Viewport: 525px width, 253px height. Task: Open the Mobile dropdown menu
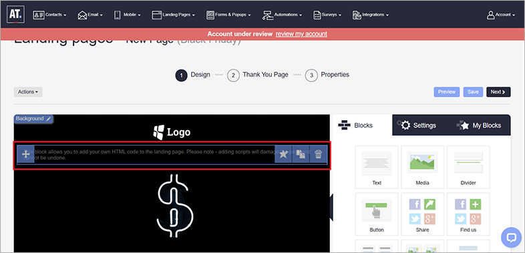127,15
